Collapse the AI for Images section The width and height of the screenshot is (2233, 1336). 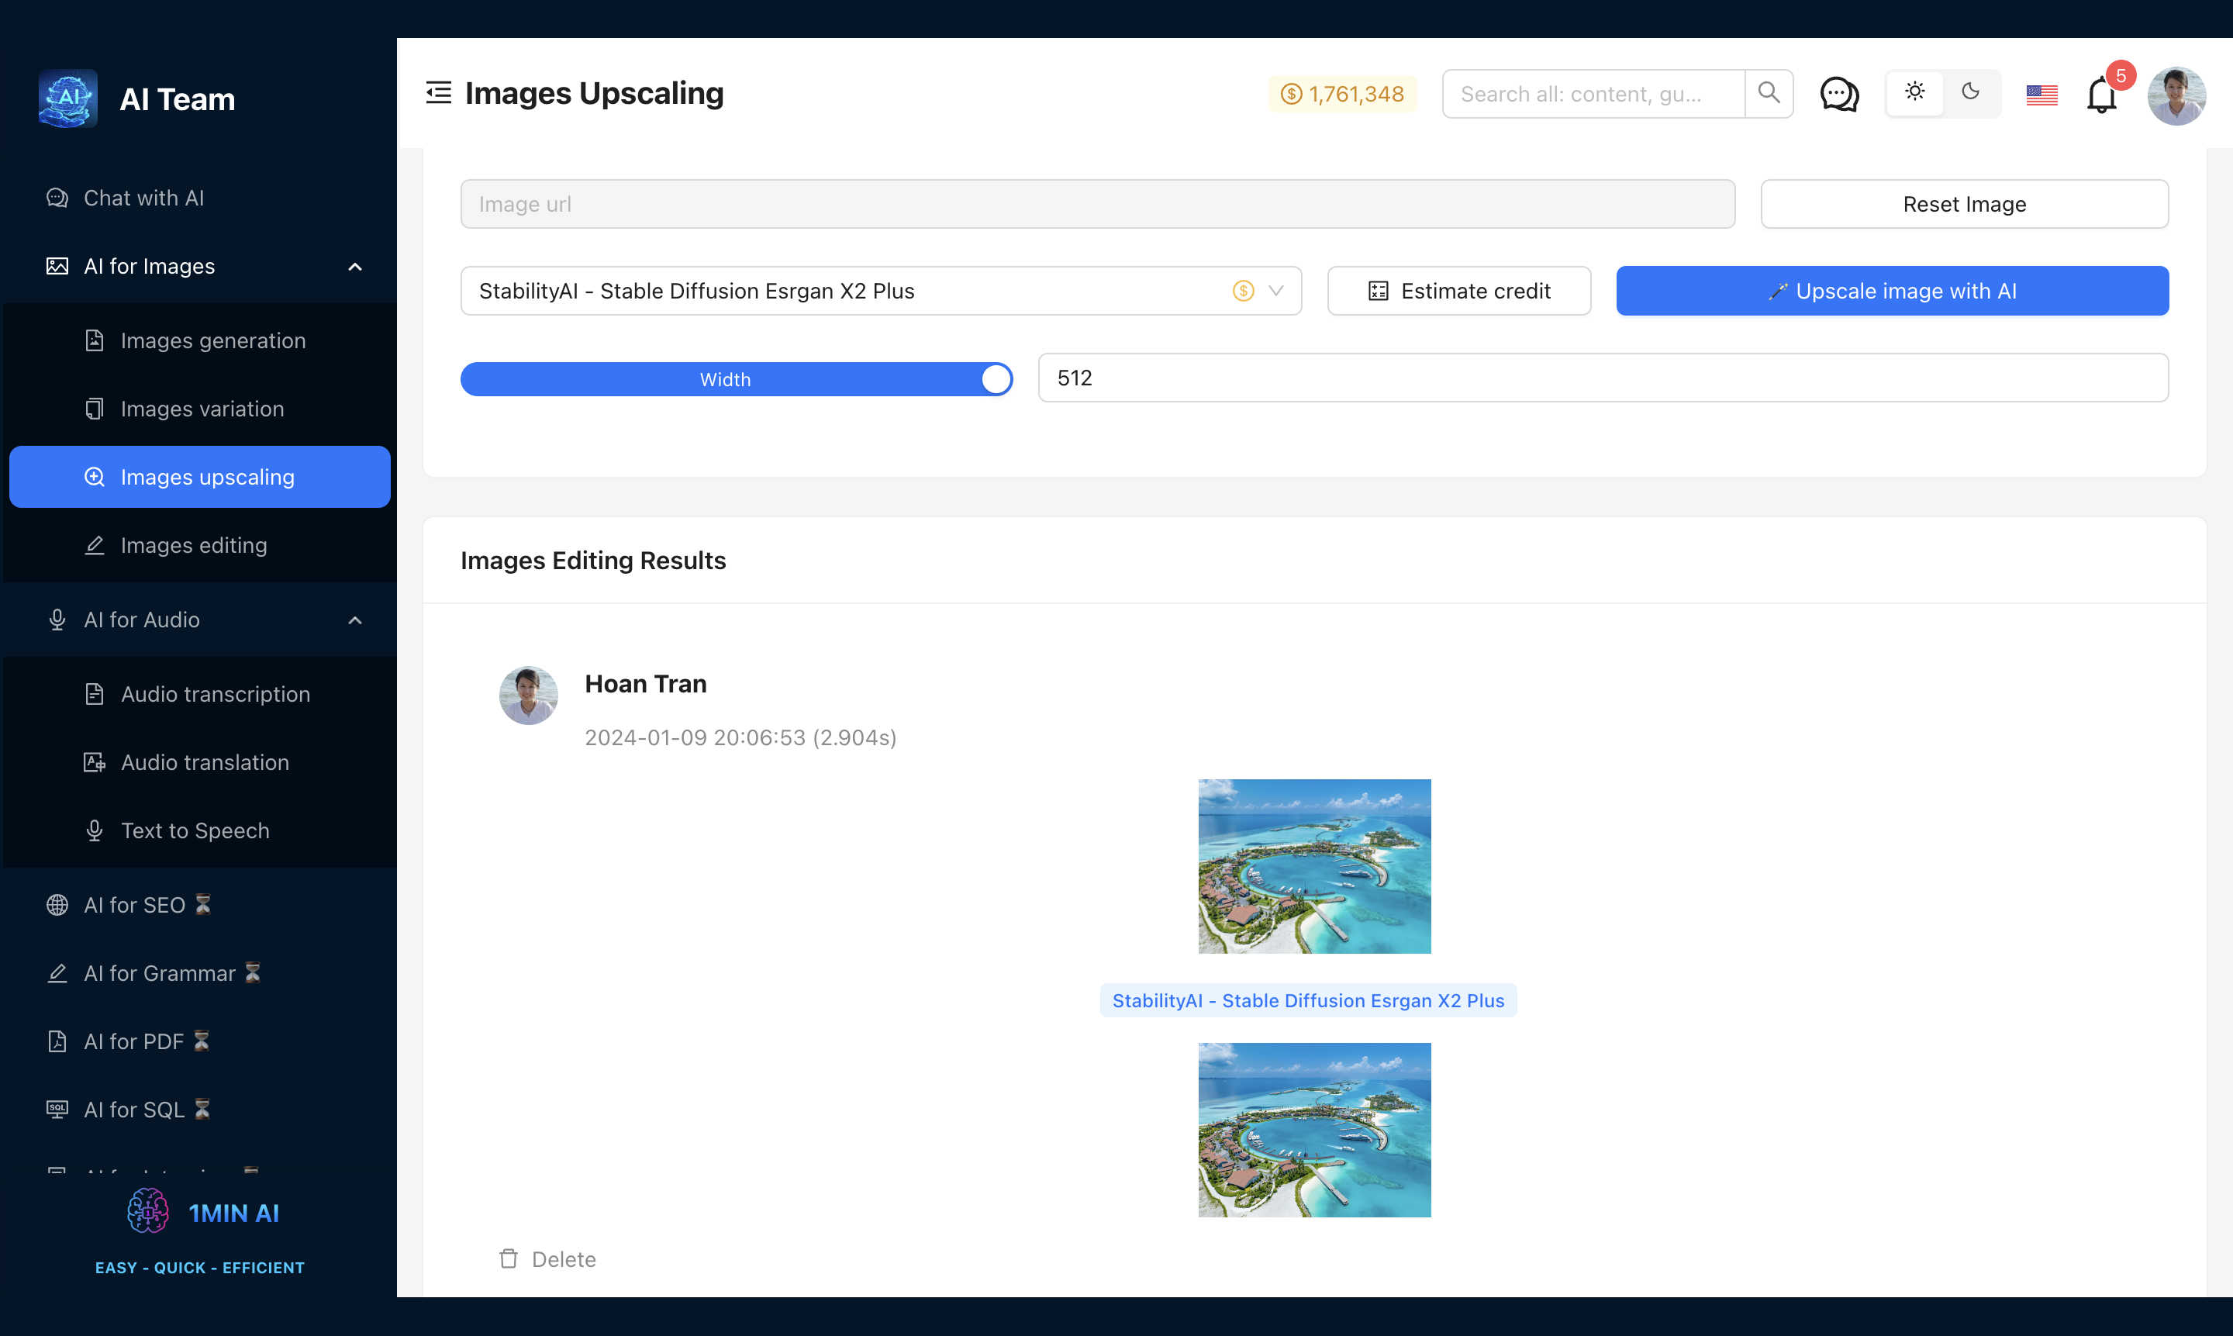[x=354, y=267]
